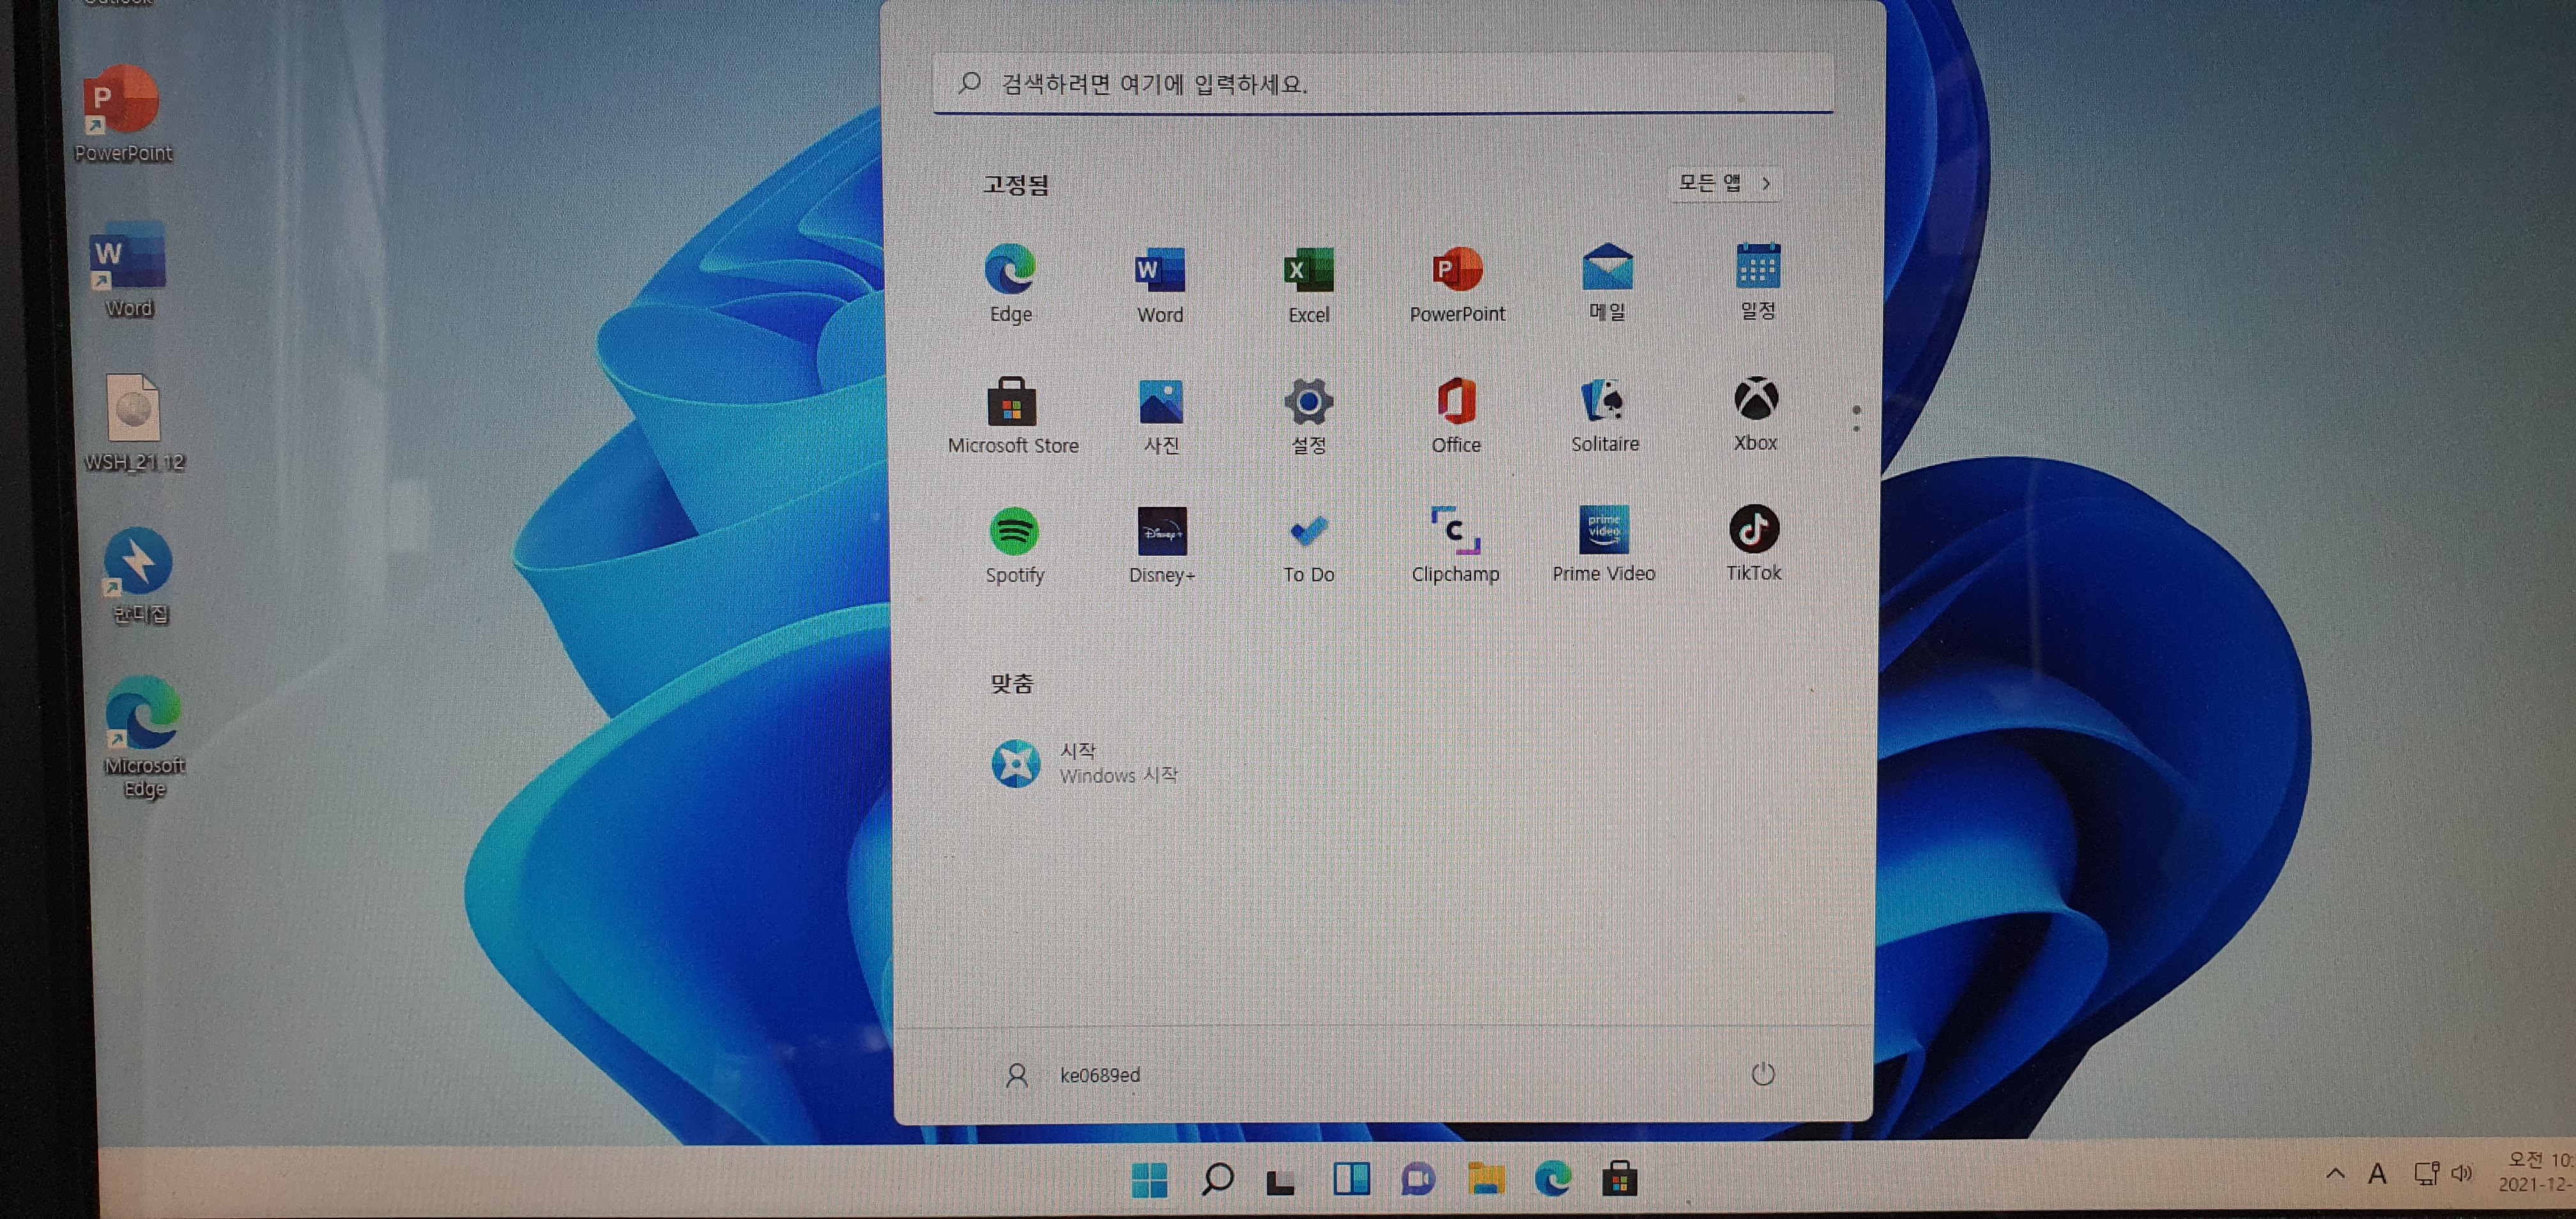Launch Word in Start menu
This screenshot has height=1219, width=2576.
(x=1160, y=285)
